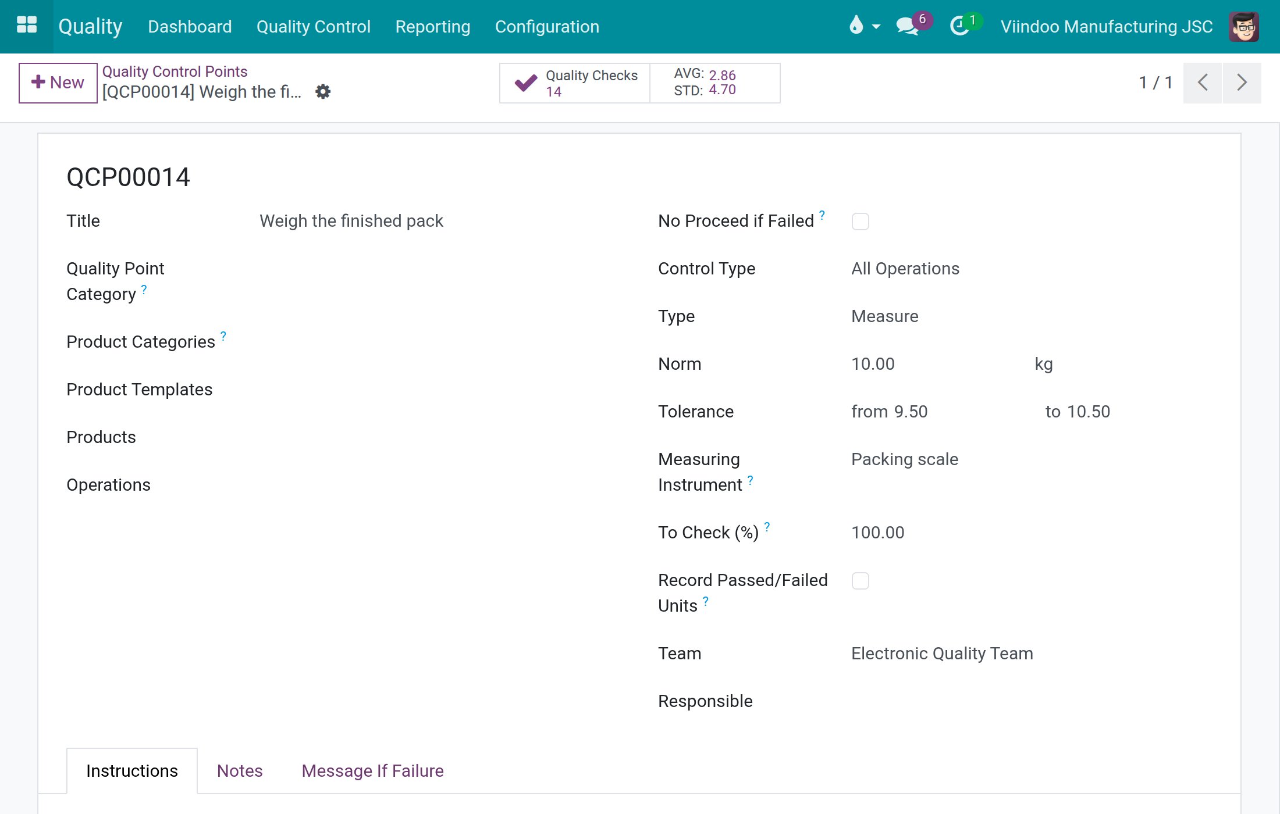This screenshot has width=1280, height=814.
Task: Open the Reporting menu
Action: click(433, 27)
